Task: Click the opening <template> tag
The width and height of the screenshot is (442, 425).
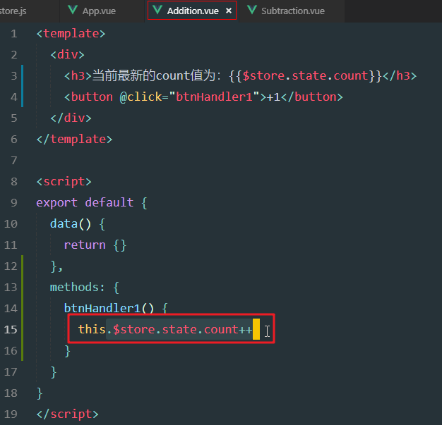Action: point(71,34)
